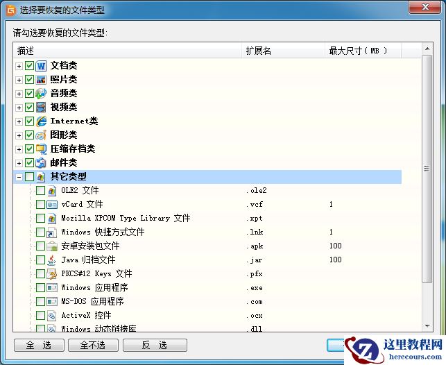This screenshot has width=446, height=365.
Task: Check the 其它类型 checkbox
Action: (29, 177)
